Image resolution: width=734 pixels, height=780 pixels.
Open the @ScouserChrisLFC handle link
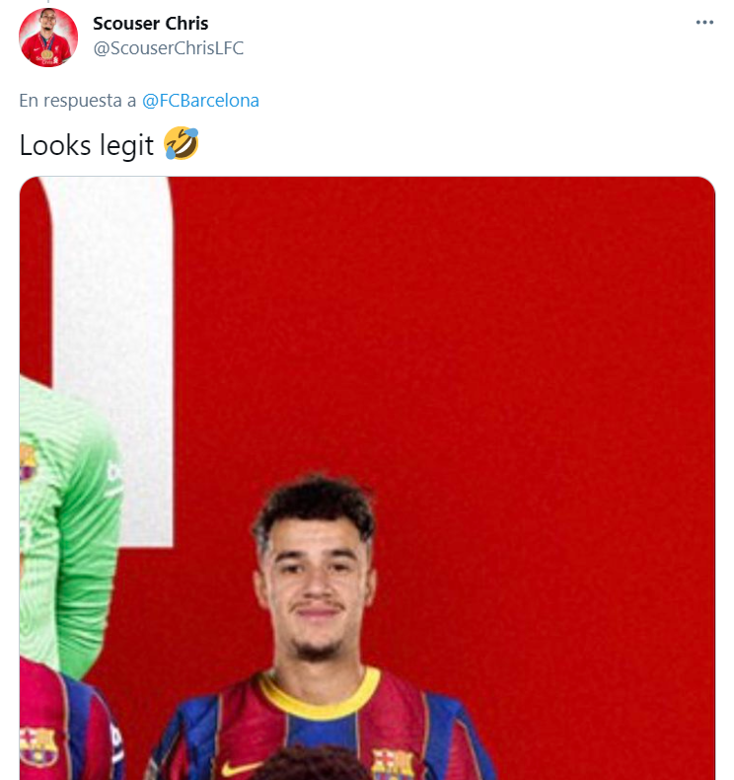(168, 47)
